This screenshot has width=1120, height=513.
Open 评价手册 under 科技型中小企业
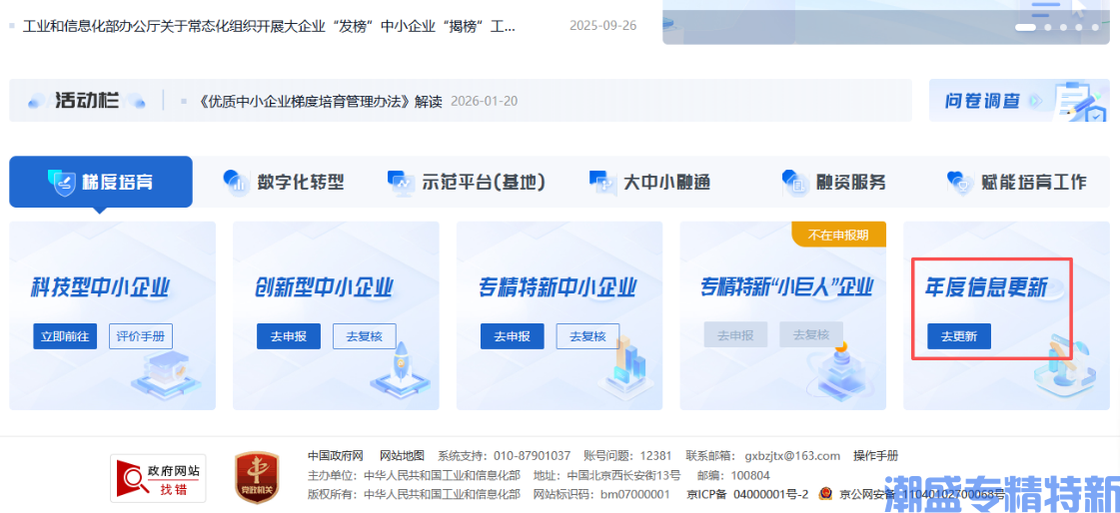[x=141, y=336]
